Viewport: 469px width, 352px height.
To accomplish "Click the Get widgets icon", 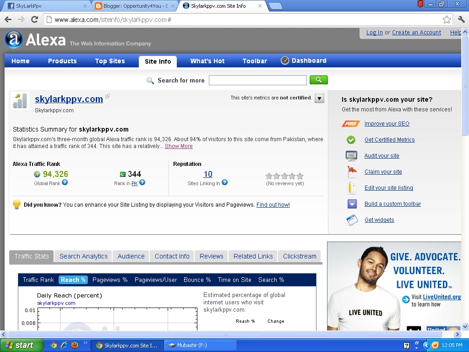I will pyautogui.click(x=352, y=220).
